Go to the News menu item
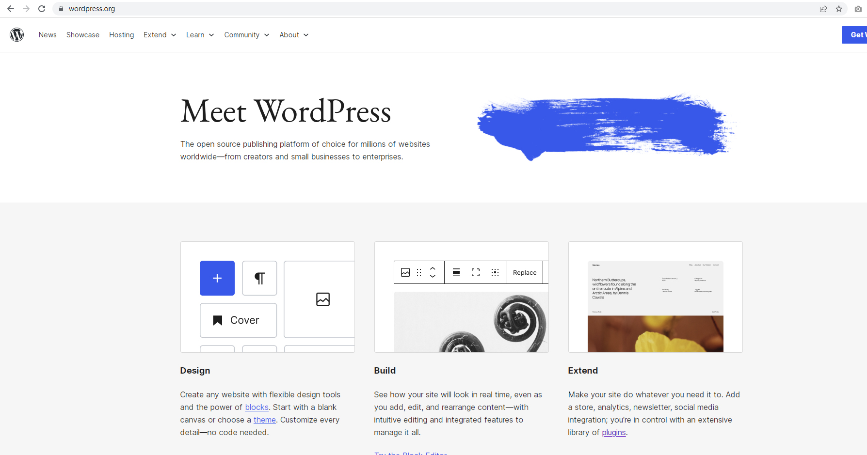The height and width of the screenshot is (455, 867). click(48, 35)
